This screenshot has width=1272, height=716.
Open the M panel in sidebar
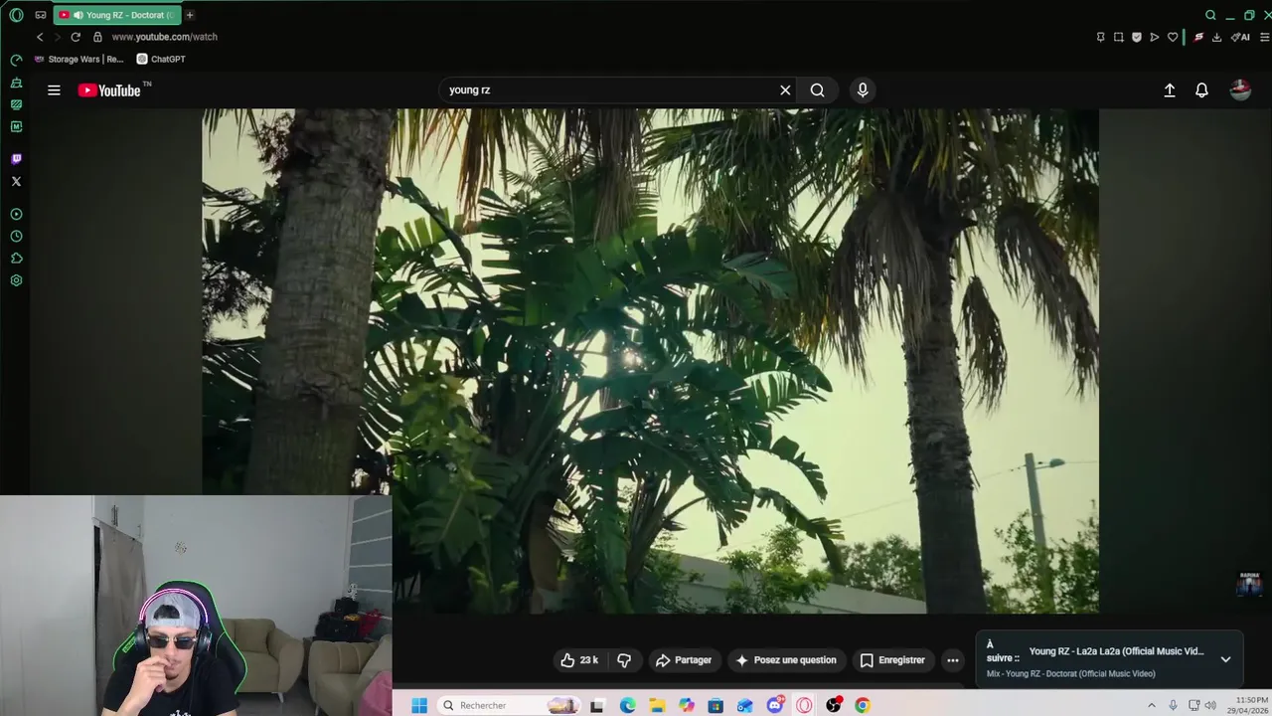pyautogui.click(x=16, y=126)
